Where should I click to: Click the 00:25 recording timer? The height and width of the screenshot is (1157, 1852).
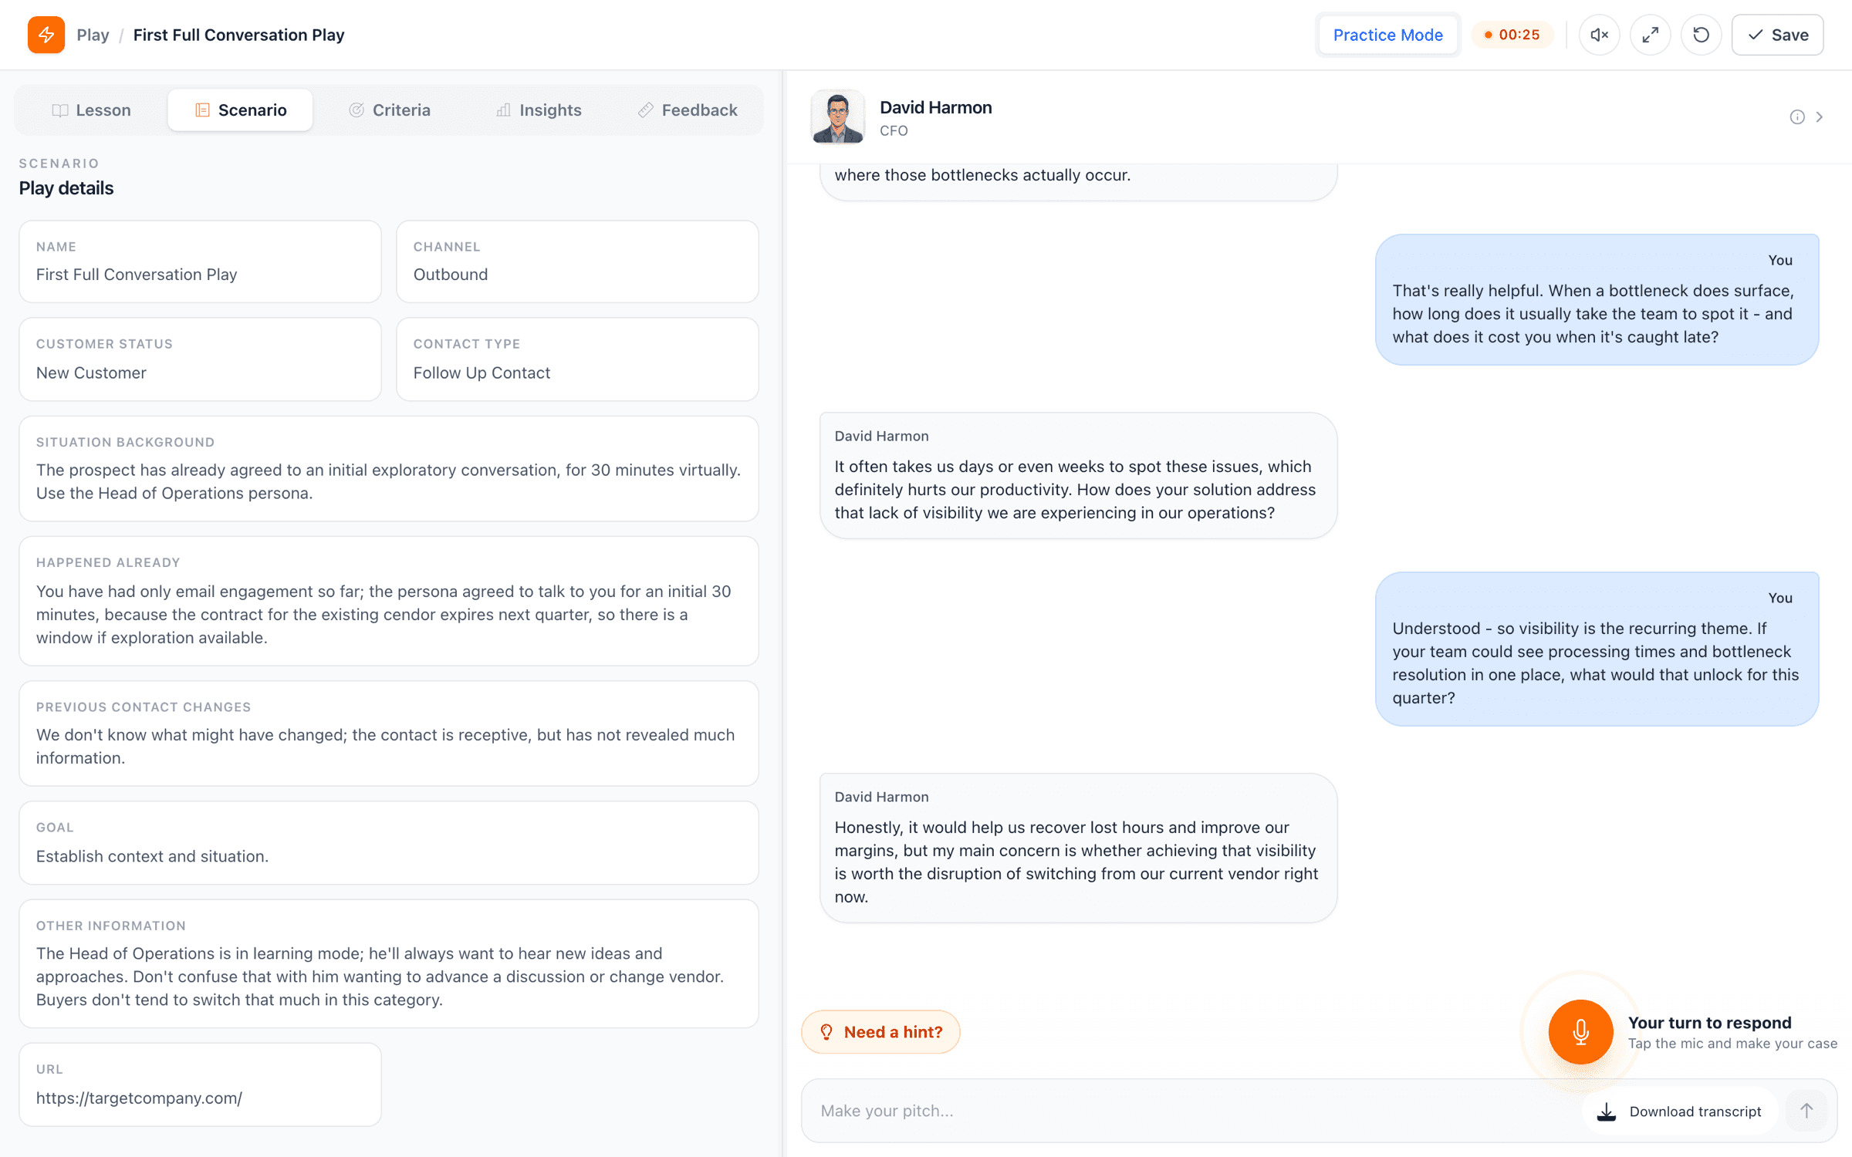coord(1512,35)
